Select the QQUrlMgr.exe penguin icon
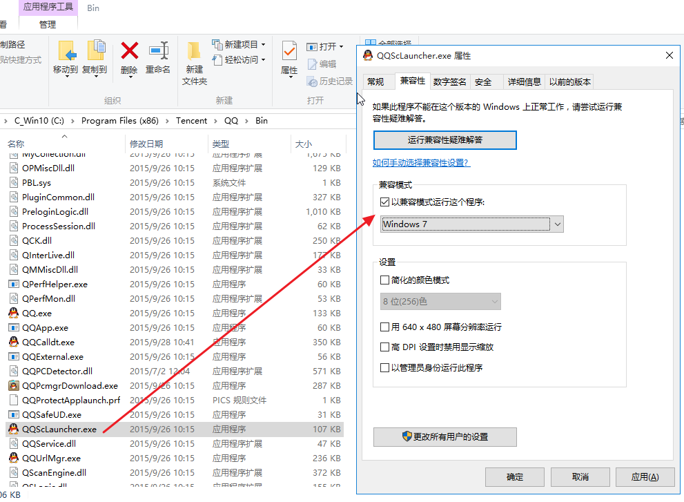 pyautogui.click(x=14, y=458)
